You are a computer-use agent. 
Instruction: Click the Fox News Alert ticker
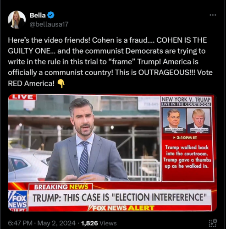(x=121, y=208)
